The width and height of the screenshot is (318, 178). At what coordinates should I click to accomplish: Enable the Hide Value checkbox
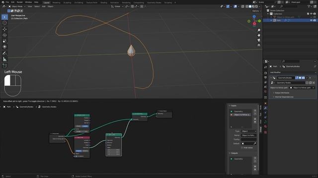(x=242, y=148)
